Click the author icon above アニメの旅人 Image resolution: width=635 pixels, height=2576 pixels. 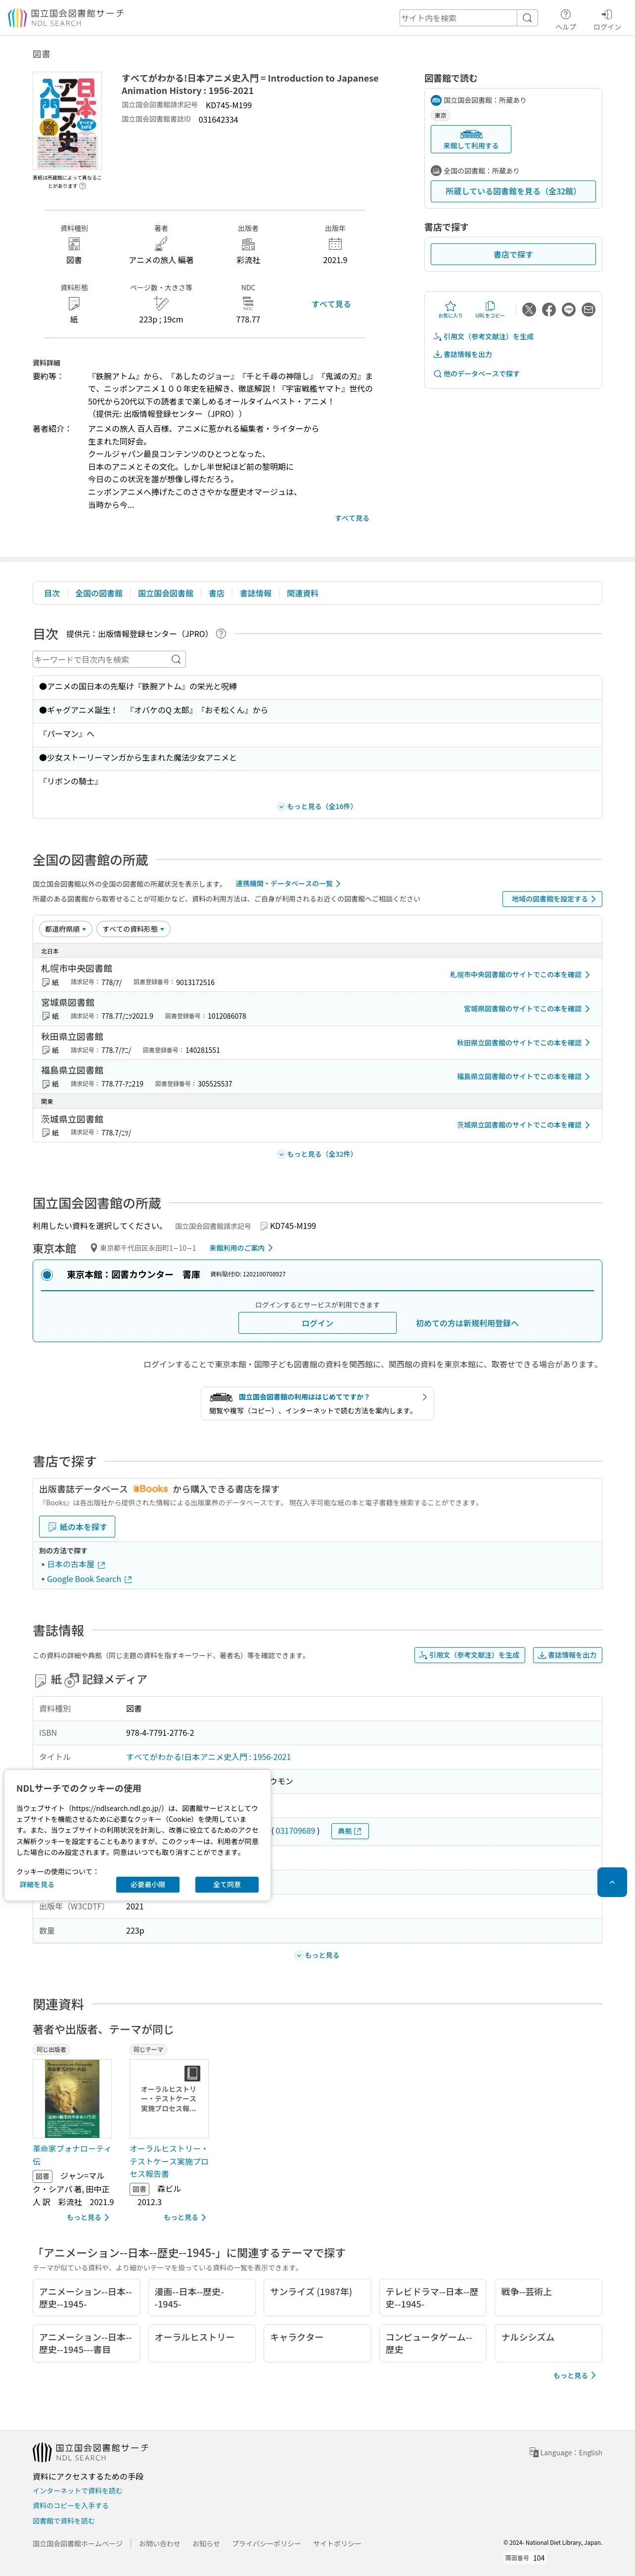click(x=161, y=244)
